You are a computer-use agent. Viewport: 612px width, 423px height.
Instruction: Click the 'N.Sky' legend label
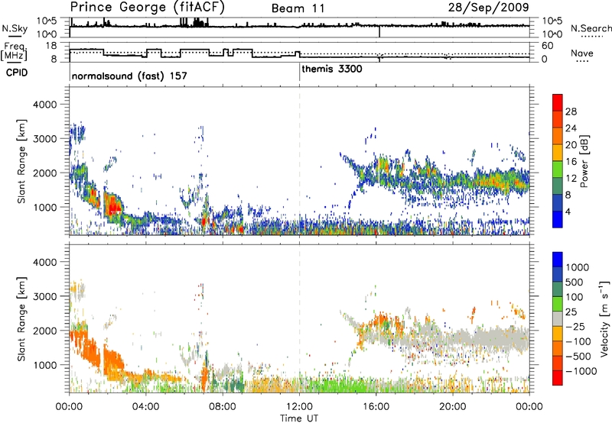[x=15, y=28]
